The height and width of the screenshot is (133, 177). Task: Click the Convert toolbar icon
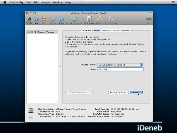[x=99, y=20]
